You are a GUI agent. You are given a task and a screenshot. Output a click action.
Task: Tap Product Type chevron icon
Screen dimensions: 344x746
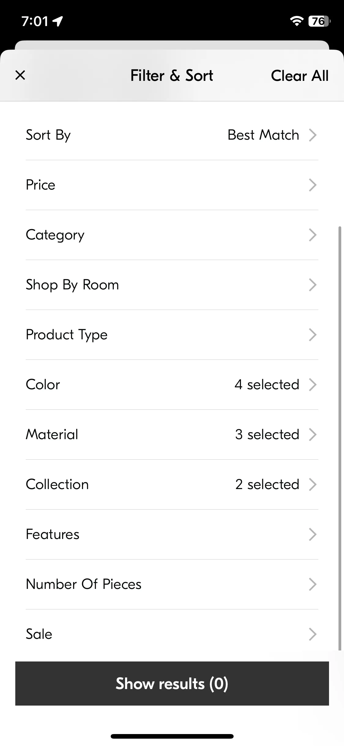[313, 335]
